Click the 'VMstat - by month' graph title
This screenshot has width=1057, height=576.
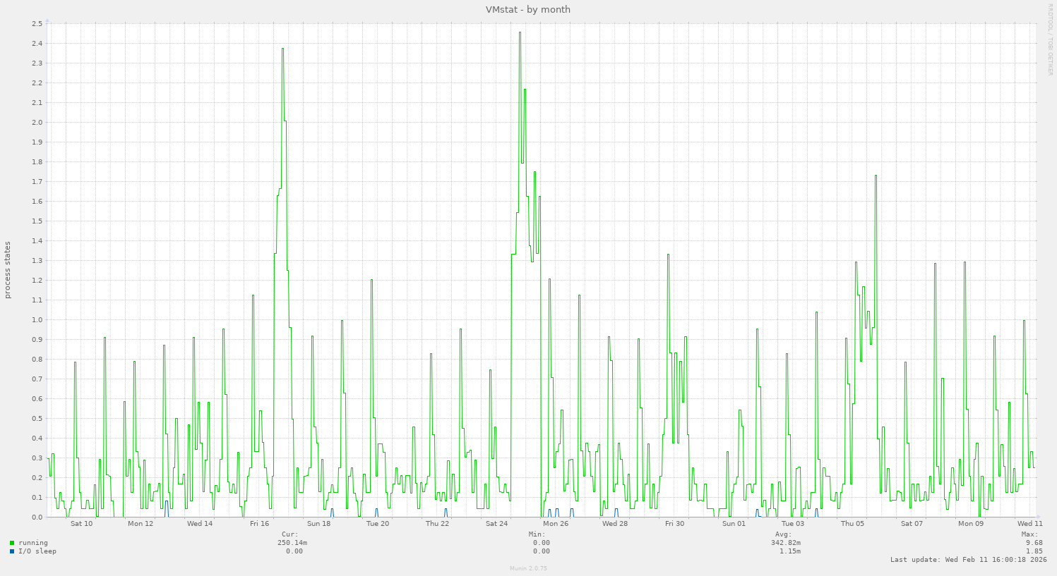point(527,10)
